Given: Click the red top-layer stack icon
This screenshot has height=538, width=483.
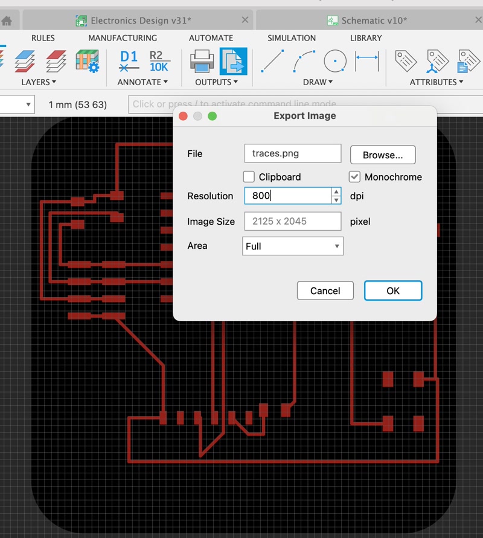Looking at the screenshot, I should 56,61.
